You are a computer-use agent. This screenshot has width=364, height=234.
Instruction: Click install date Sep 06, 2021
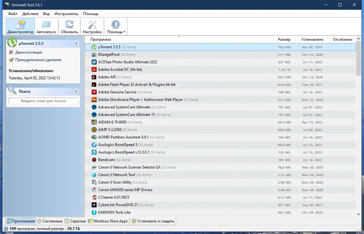point(312,205)
